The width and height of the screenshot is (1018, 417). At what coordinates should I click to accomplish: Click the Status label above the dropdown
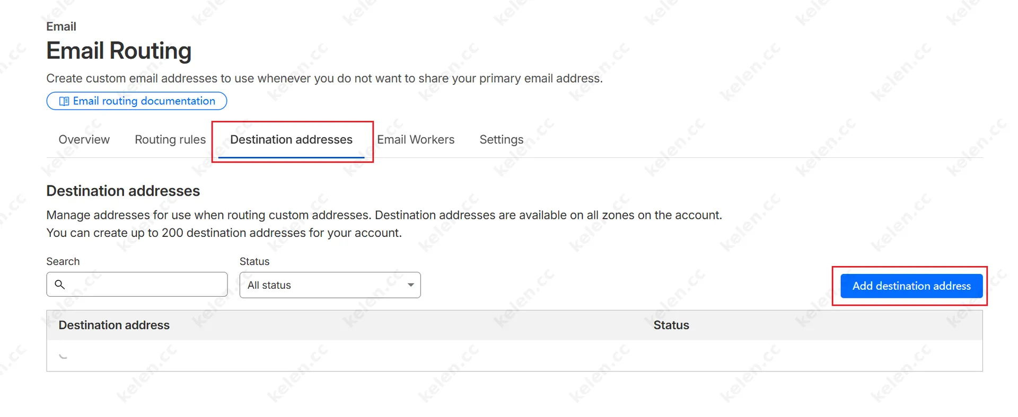pyautogui.click(x=254, y=261)
